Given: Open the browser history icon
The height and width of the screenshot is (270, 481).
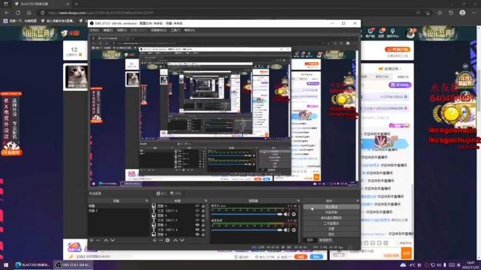Looking at the screenshot, I should tap(450, 13).
